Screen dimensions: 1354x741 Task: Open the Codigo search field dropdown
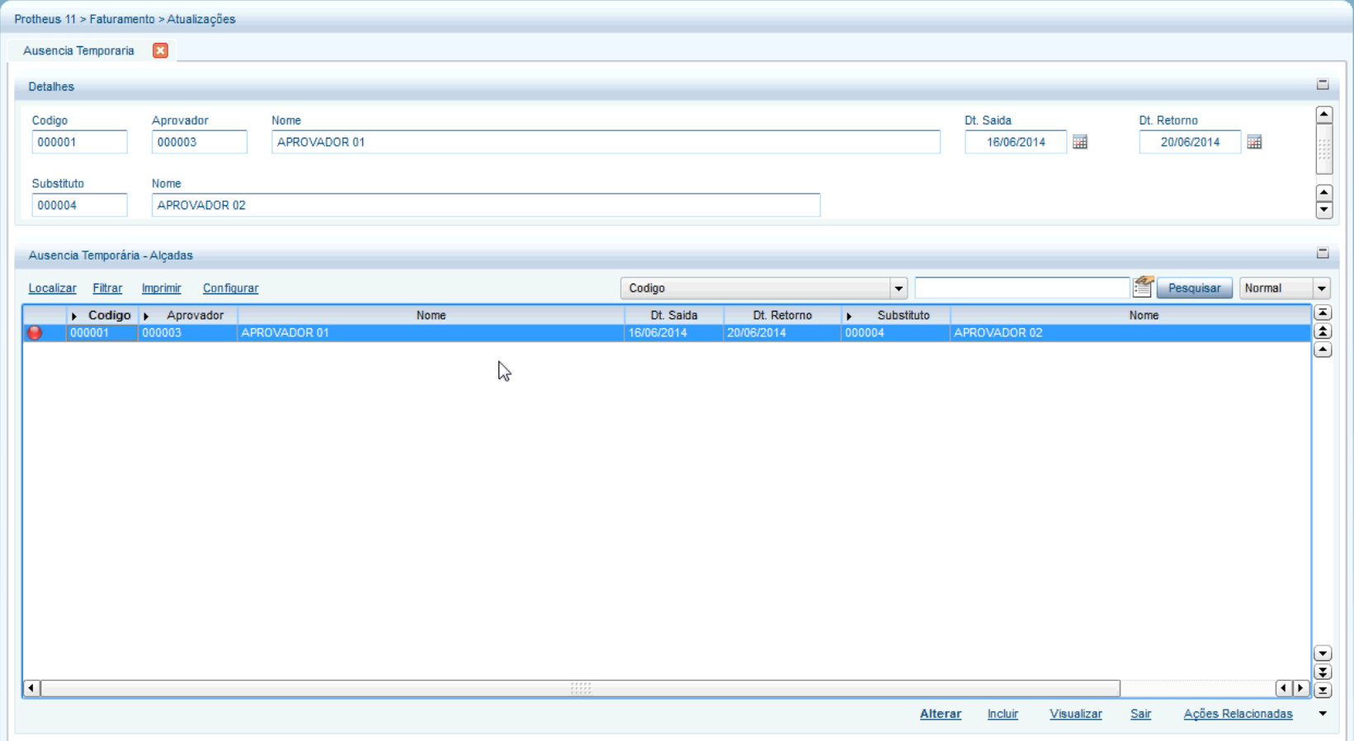click(899, 288)
